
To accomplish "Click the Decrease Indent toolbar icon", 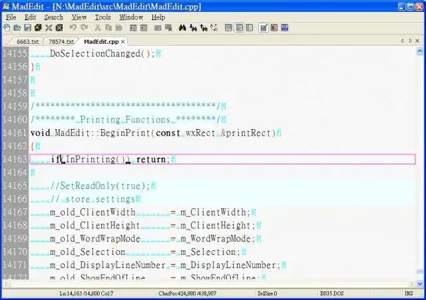I will click(x=144, y=28).
